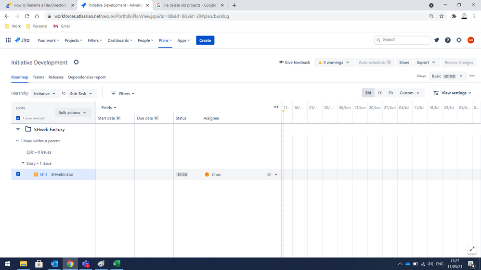Open the Fields dropdown

109,108
